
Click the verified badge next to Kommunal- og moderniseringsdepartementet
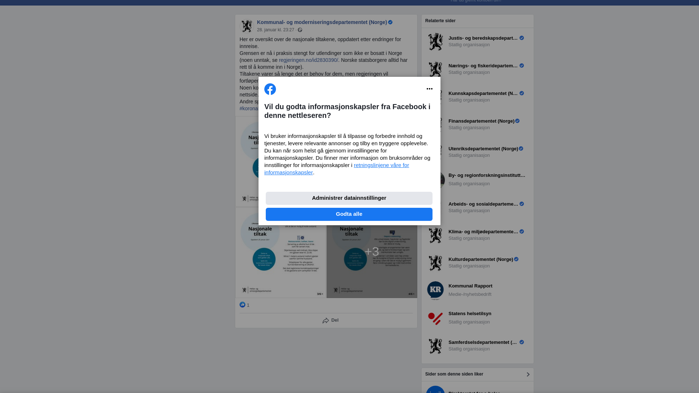click(390, 22)
